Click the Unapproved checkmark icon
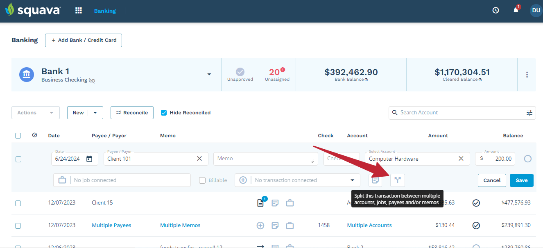The height and width of the screenshot is (248, 543). (x=240, y=72)
